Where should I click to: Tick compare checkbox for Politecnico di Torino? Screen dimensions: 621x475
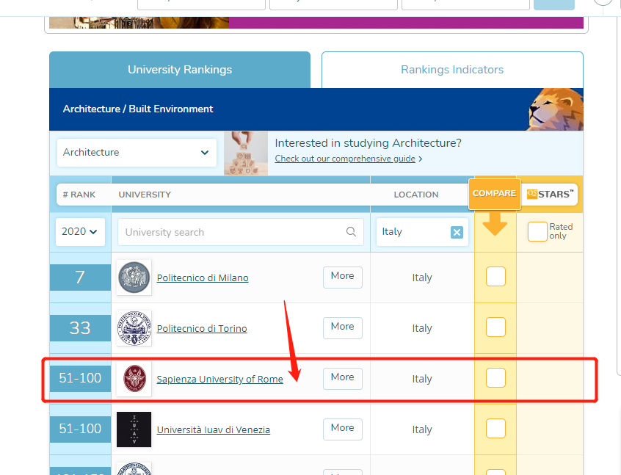[x=495, y=327]
